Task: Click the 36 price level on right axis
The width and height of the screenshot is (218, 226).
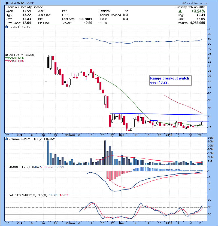Action: coord(209,54)
